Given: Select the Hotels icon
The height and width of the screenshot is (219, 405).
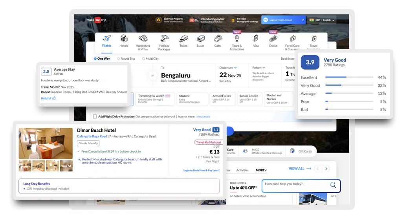Looking at the screenshot, I should pos(124,39).
